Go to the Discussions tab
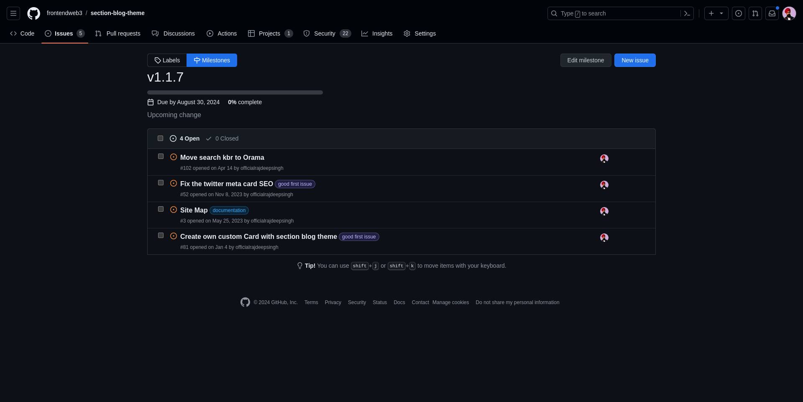803x402 pixels. 173,33
